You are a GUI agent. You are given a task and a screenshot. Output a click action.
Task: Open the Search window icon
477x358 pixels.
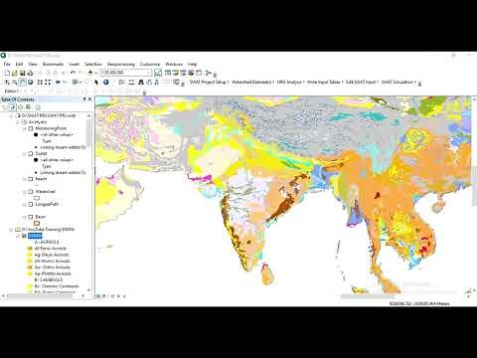(183, 73)
